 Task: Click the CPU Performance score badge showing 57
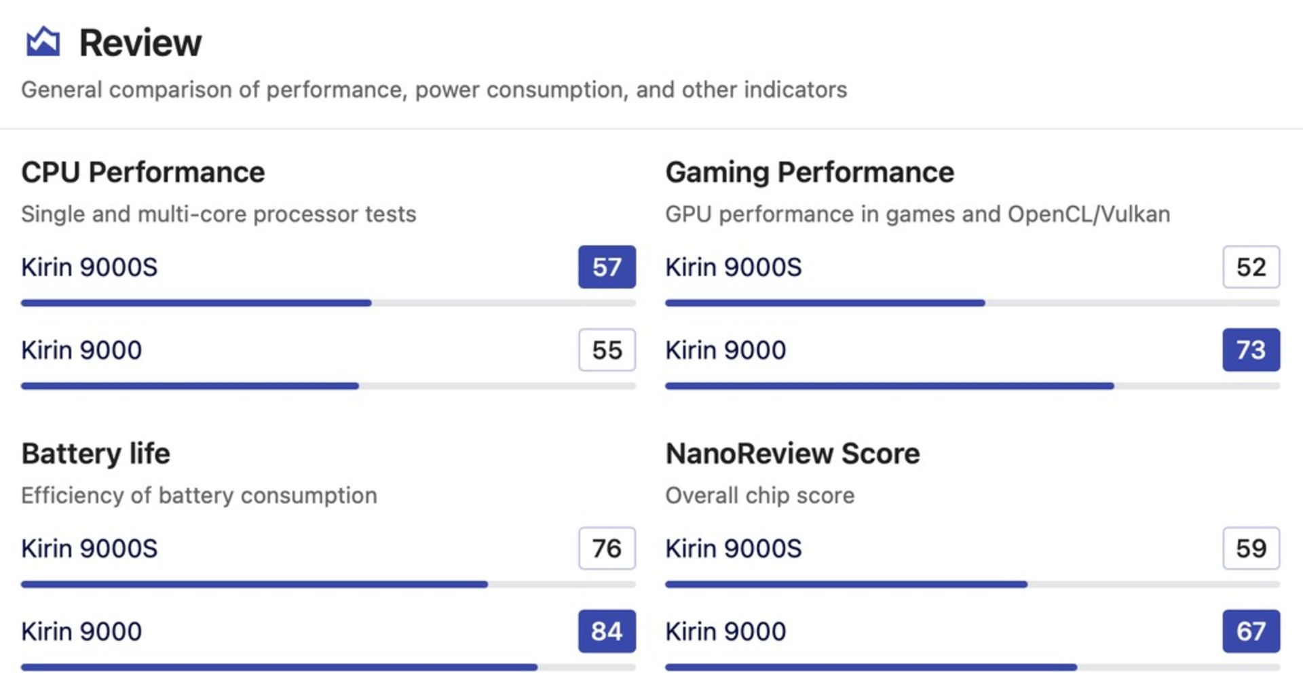pyautogui.click(x=606, y=267)
